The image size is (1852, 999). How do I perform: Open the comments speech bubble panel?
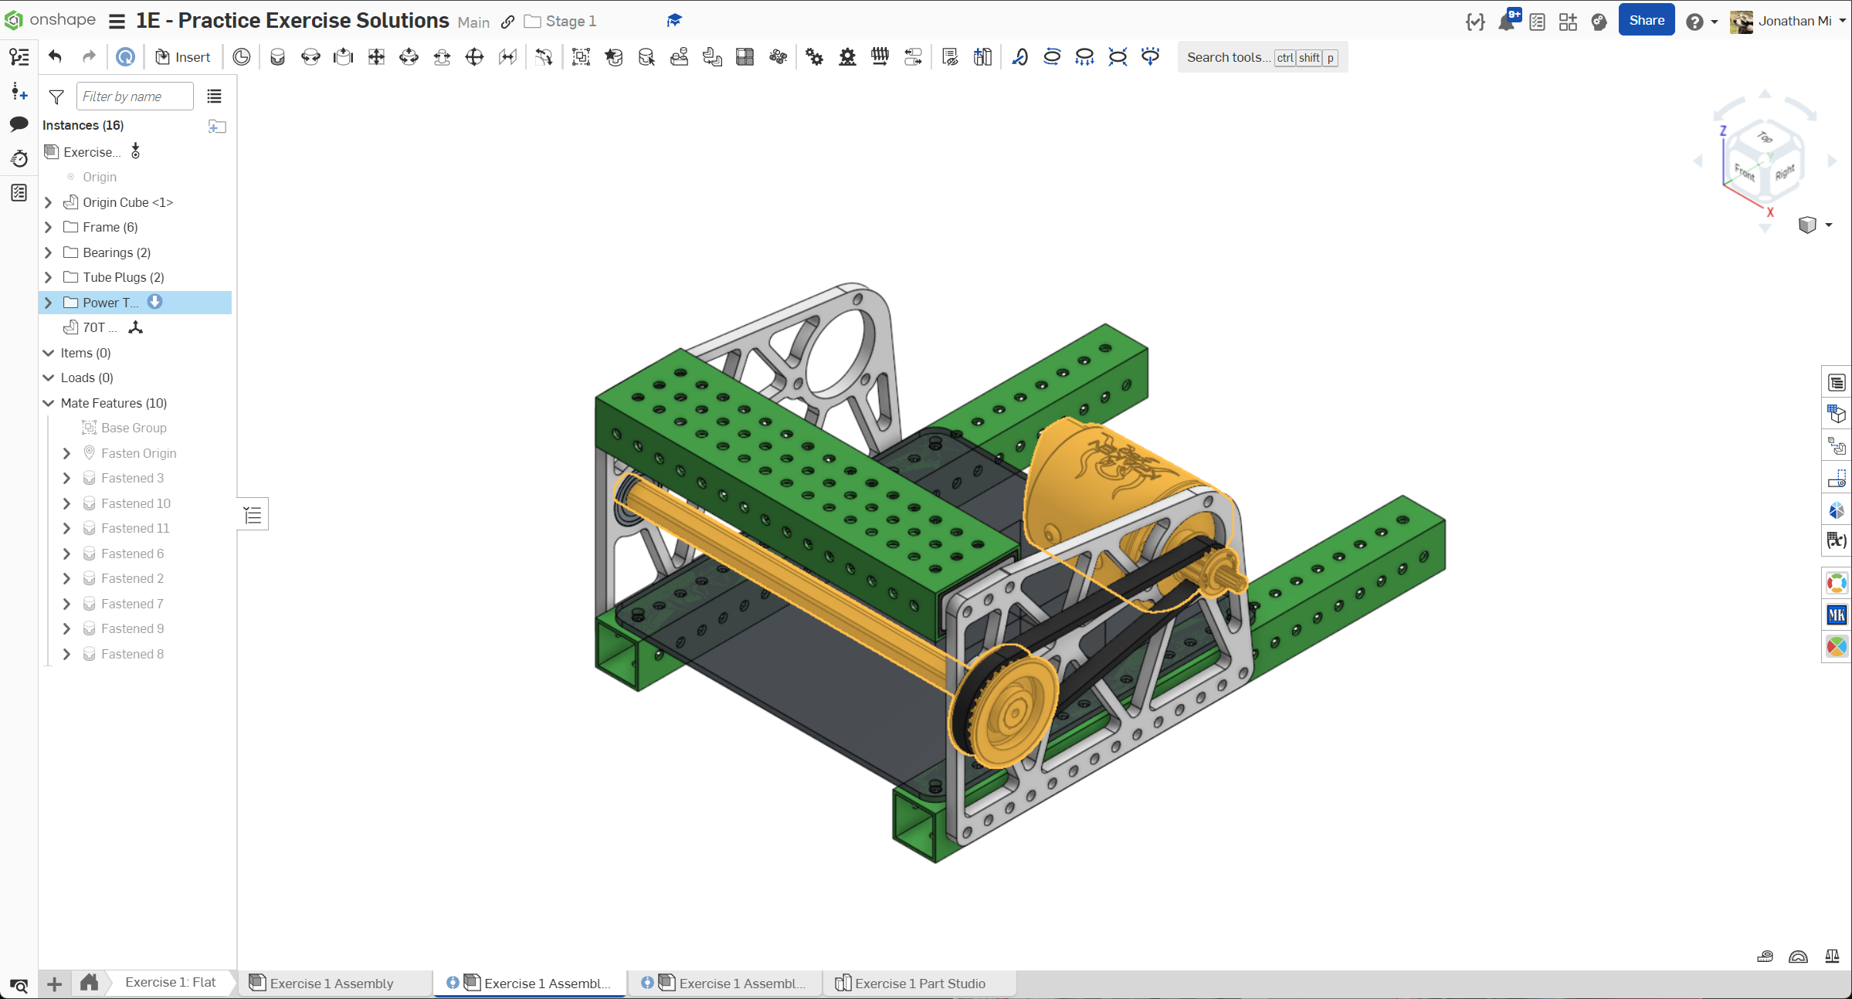point(19,124)
